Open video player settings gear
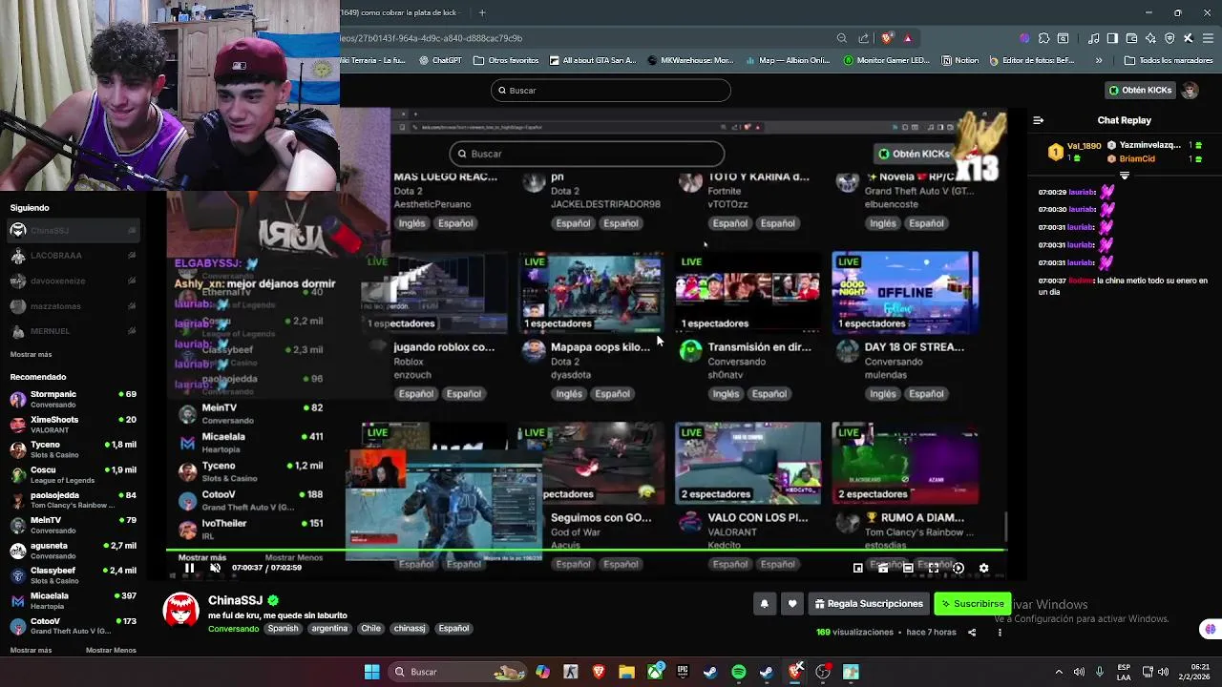1222x687 pixels. [983, 568]
